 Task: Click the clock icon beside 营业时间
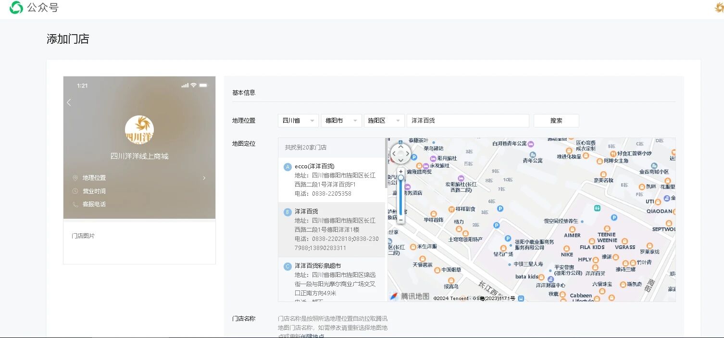(x=75, y=191)
